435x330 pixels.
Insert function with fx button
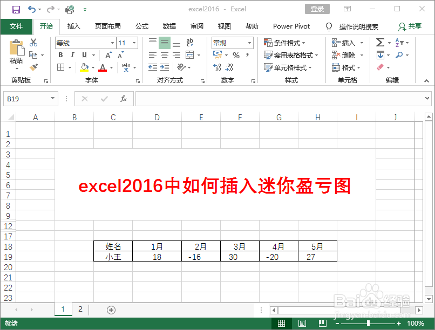point(124,99)
